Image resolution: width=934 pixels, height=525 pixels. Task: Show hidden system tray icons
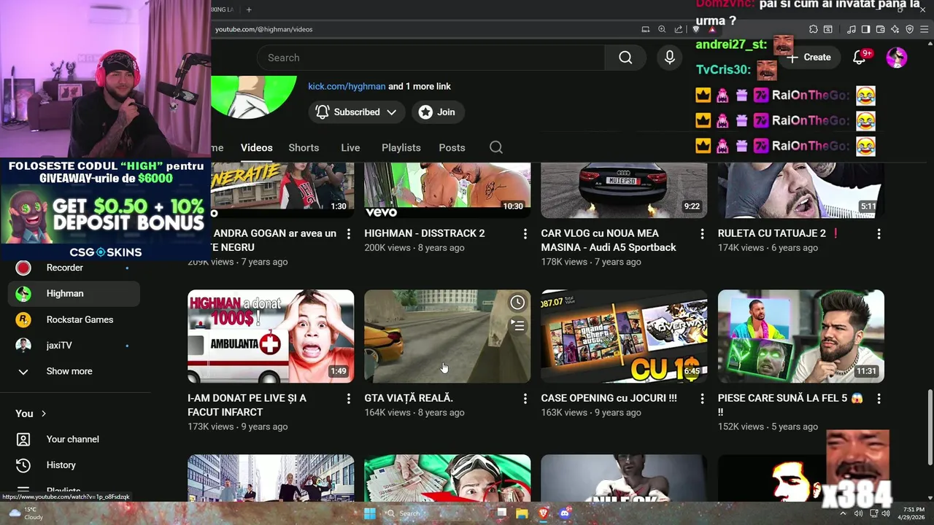[x=843, y=513]
